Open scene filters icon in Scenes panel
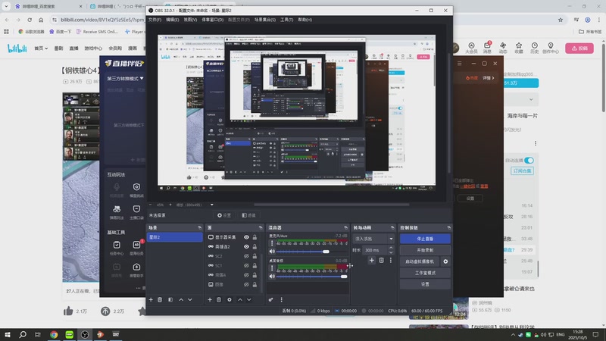This screenshot has width=606, height=341. click(170, 299)
